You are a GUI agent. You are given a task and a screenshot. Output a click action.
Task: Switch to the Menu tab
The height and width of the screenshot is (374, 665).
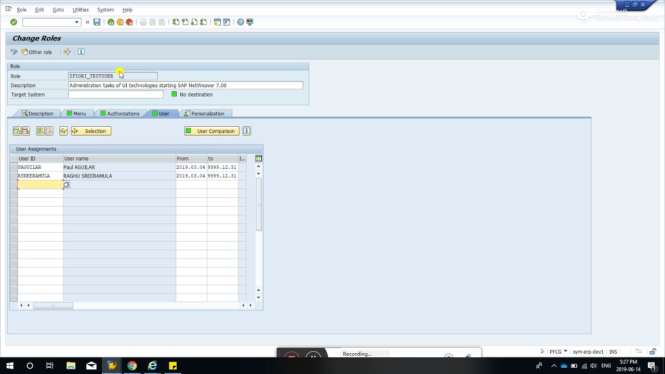coord(76,113)
